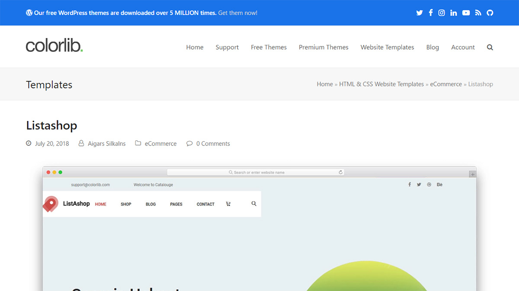The width and height of the screenshot is (519, 291).
Task: Open Colorlib YouTube channel icon
Action: point(466,13)
